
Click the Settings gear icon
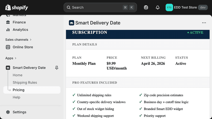[x=8, y=112]
